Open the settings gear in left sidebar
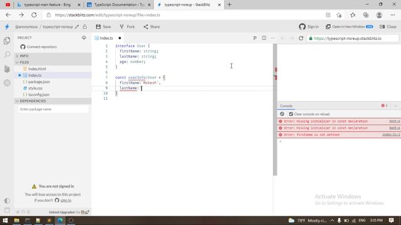401x225 pixels. (x=7, y=82)
